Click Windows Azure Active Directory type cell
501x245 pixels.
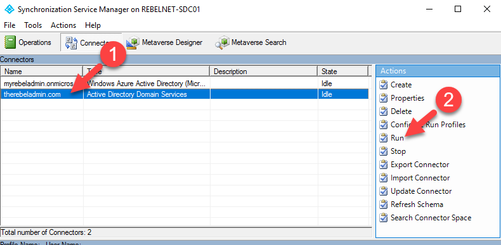146,84
